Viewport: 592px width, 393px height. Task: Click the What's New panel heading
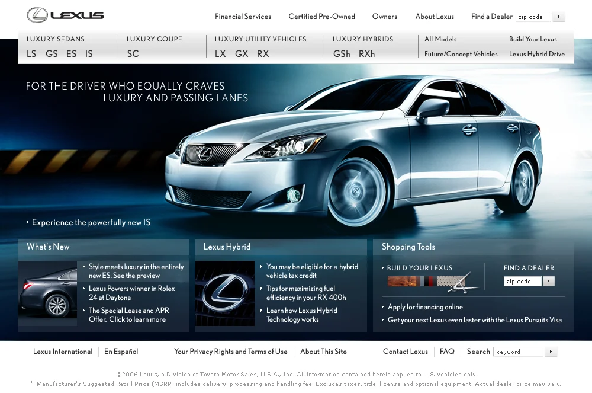pyautogui.click(x=48, y=247)
